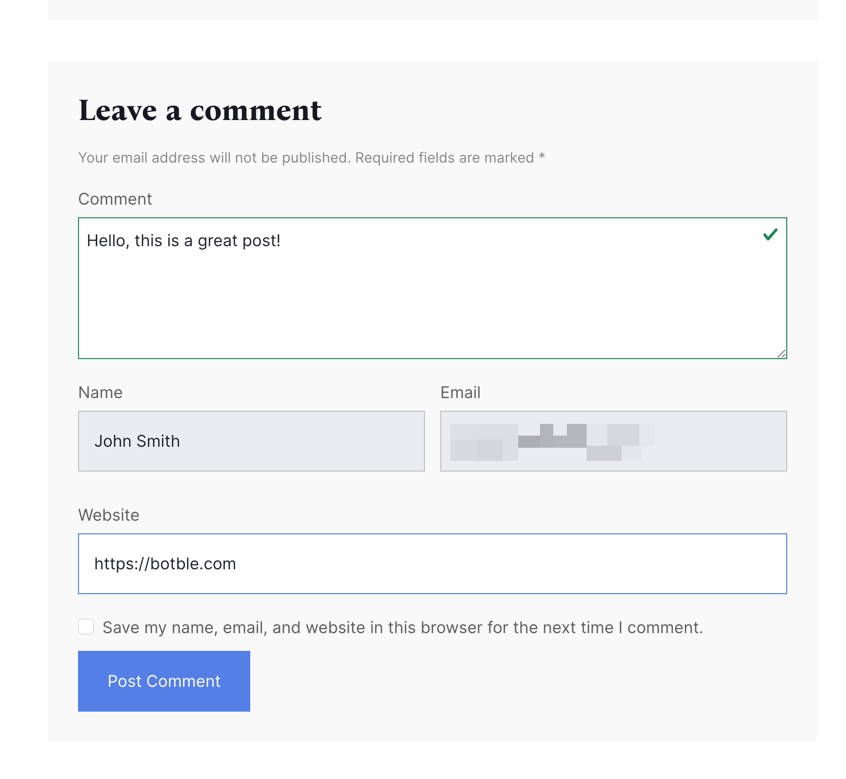Viewport: 846px width, 779px height.
Task: Select the text 'Hello, this is a great post!'
Action: pos(185,241)
